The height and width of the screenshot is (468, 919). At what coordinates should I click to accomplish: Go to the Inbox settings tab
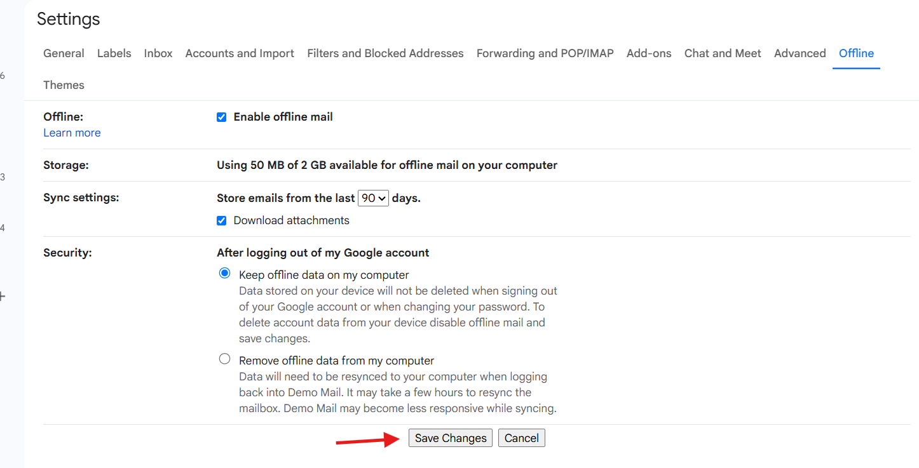(x=158, y=53)
